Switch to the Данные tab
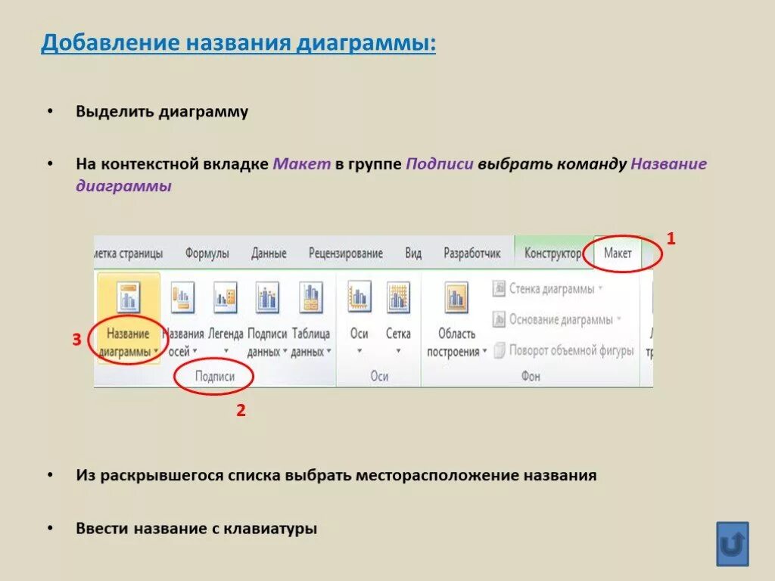Viewport: 775px width, 581px height. tap(269, 253)
